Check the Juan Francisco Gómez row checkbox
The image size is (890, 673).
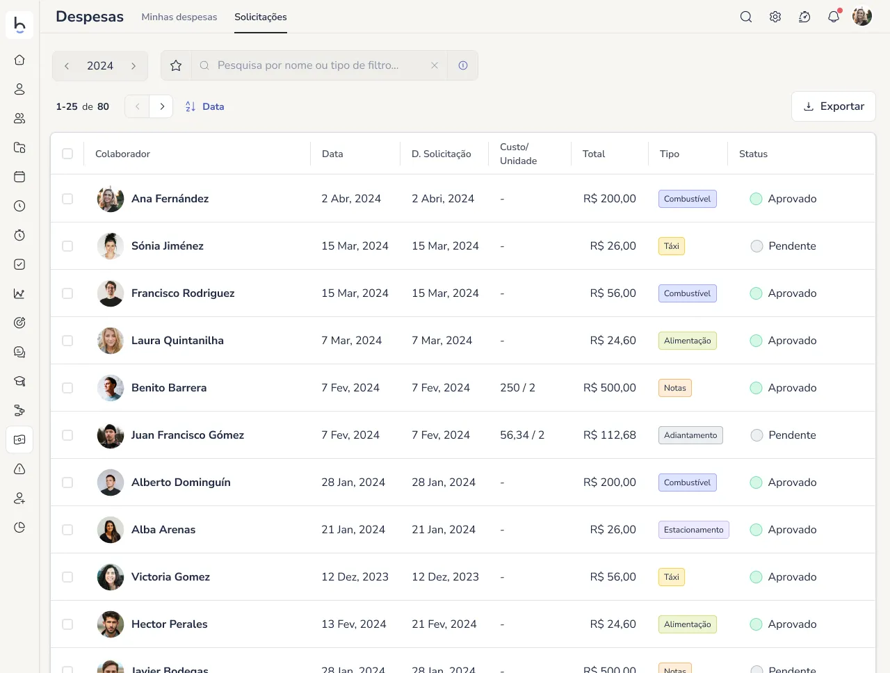[67, 435]
